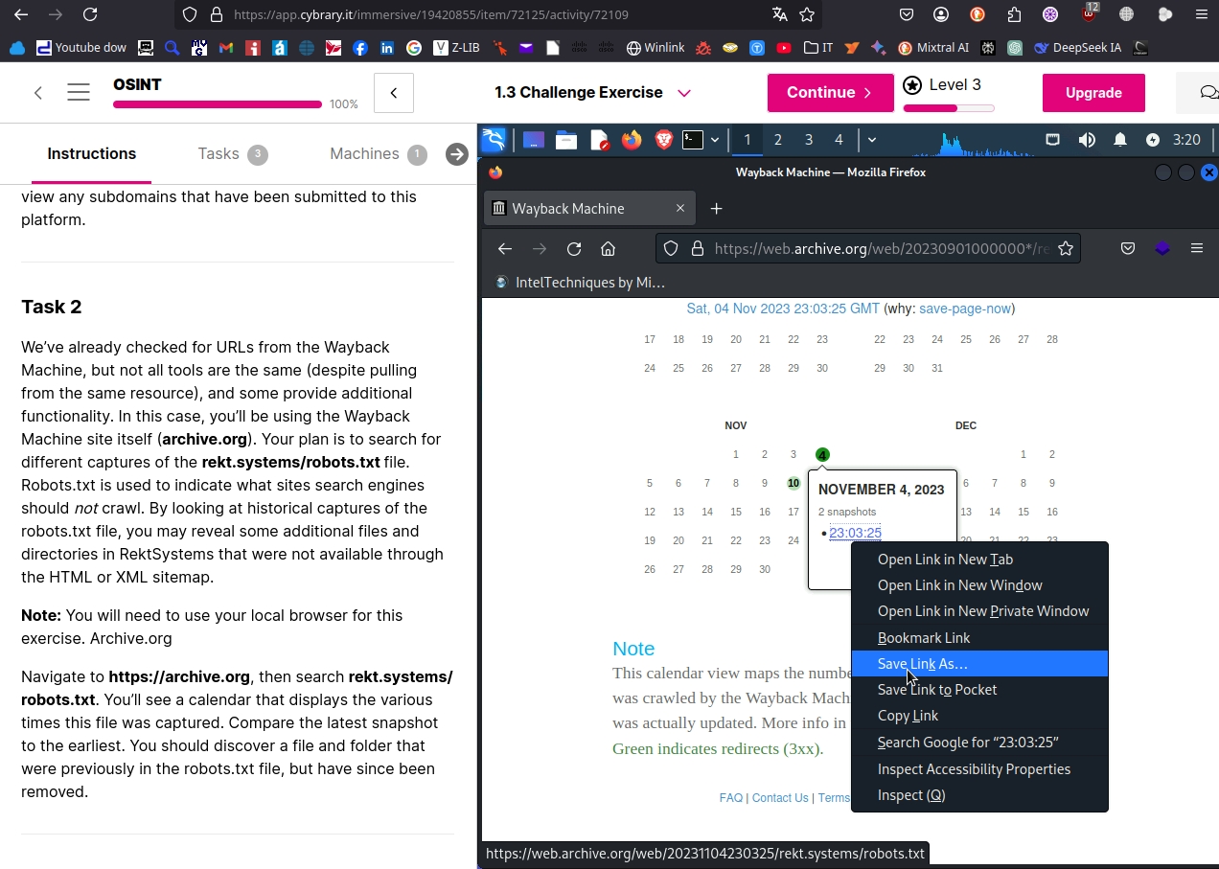Launch Firefox from the Kali panel
The height and width of the screenshot is (869, 1219).
[631, 140]
